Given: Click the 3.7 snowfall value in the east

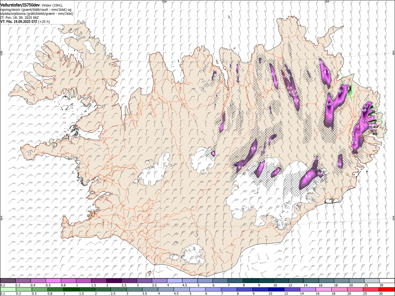Looking at the screenshot, I should coord(366,106).
